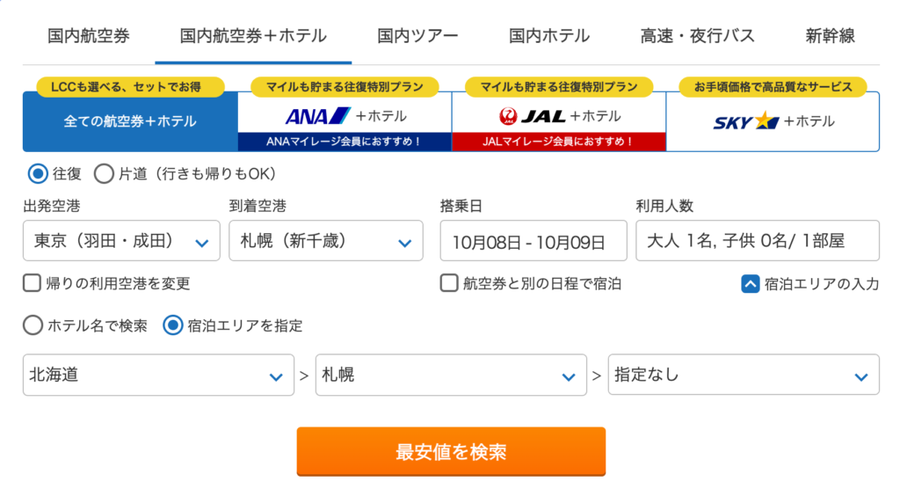Viewport: 900px width, 496px height.
Task: Switch to the 国内航空券 tab
Action: pos(89,36)
